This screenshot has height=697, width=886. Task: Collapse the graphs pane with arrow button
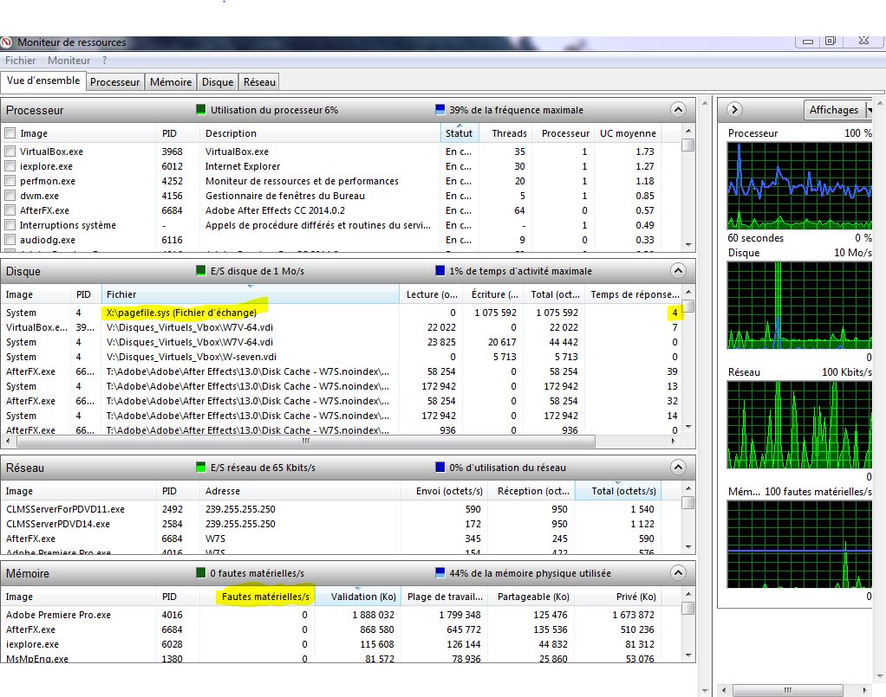coord(734,110)
